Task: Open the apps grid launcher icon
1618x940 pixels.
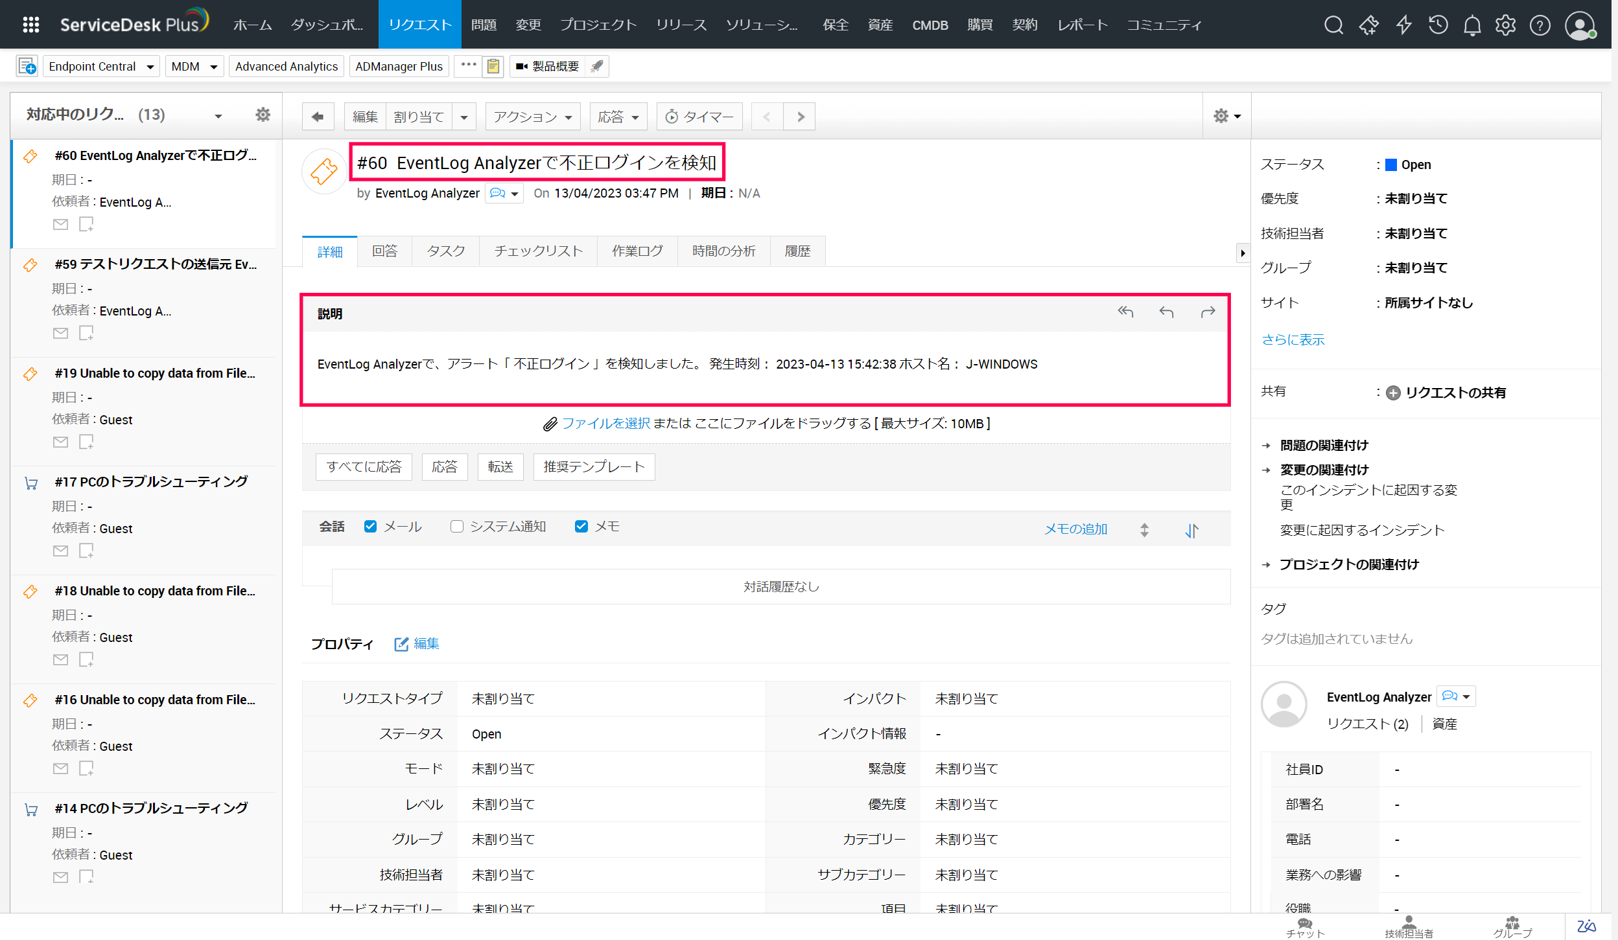Action: pos(30,25)
